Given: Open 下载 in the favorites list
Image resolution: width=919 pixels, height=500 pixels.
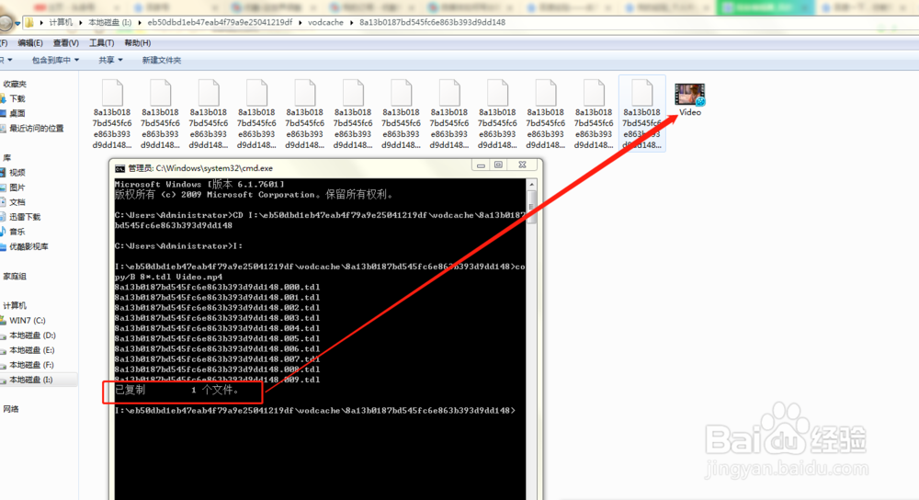Looking at the screenshot, I should coord(17,98).
